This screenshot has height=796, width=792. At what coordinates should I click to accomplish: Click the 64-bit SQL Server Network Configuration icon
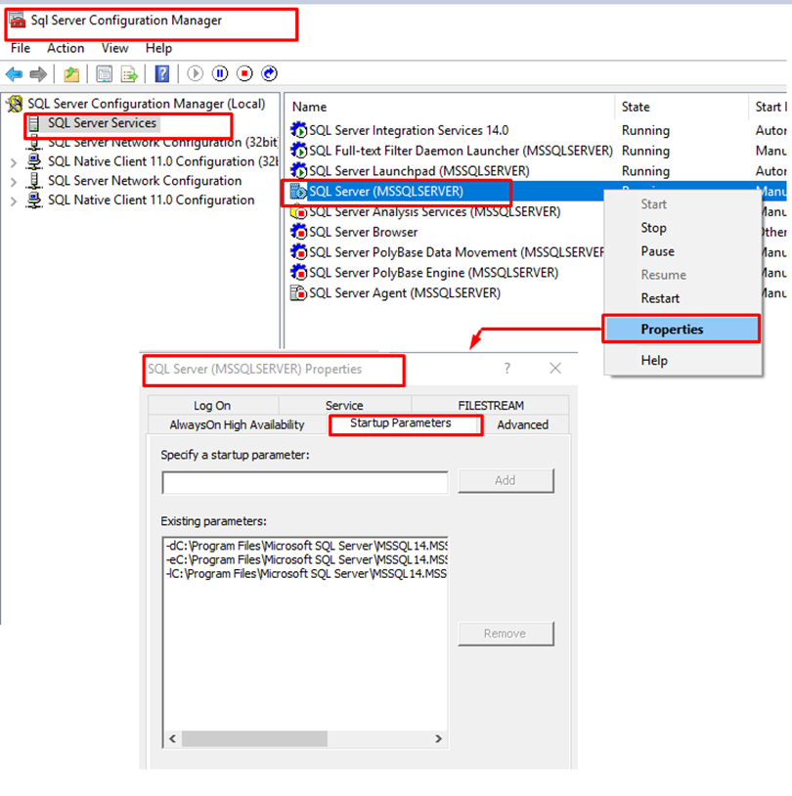pyautogui.click(x=34, y=181)
